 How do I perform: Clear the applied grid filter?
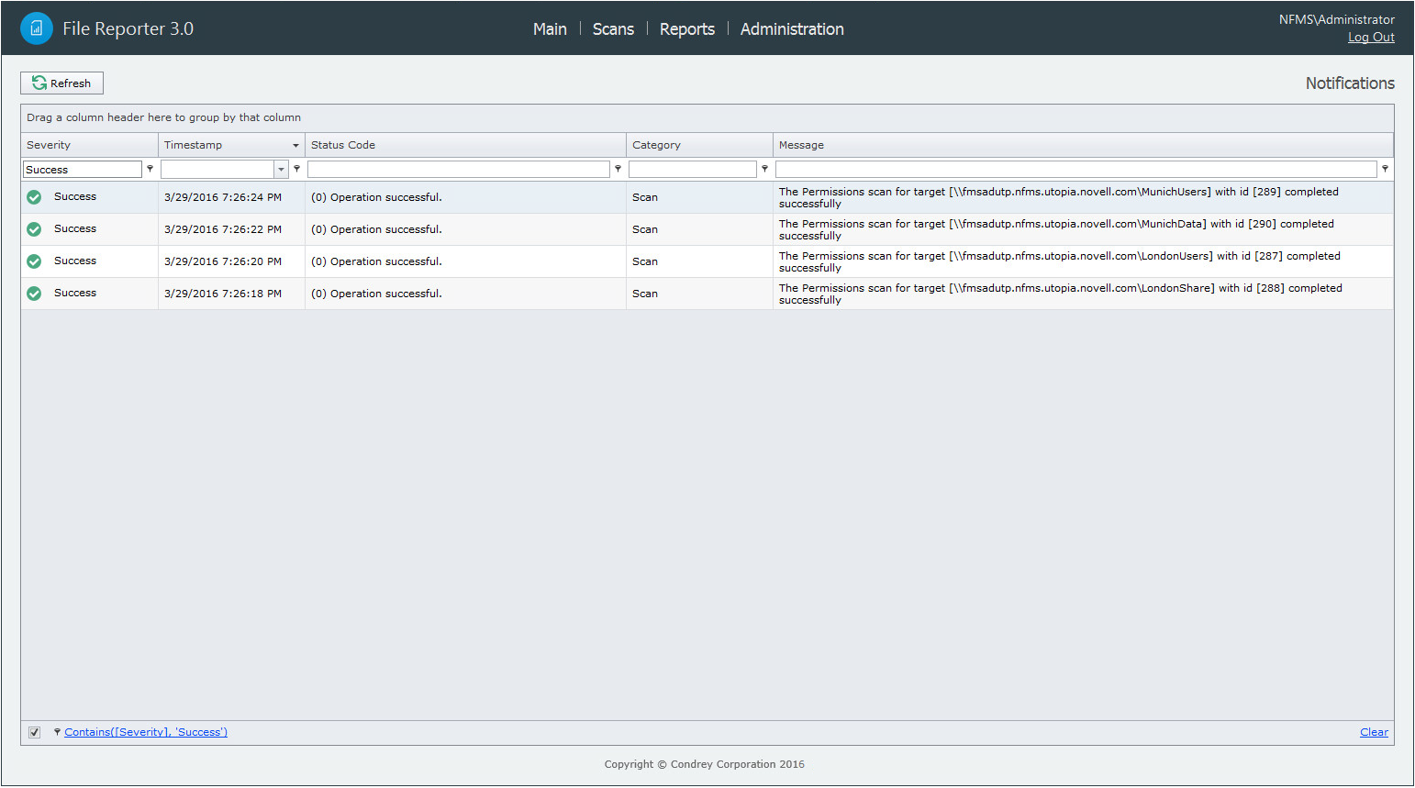click(1374, 732)
